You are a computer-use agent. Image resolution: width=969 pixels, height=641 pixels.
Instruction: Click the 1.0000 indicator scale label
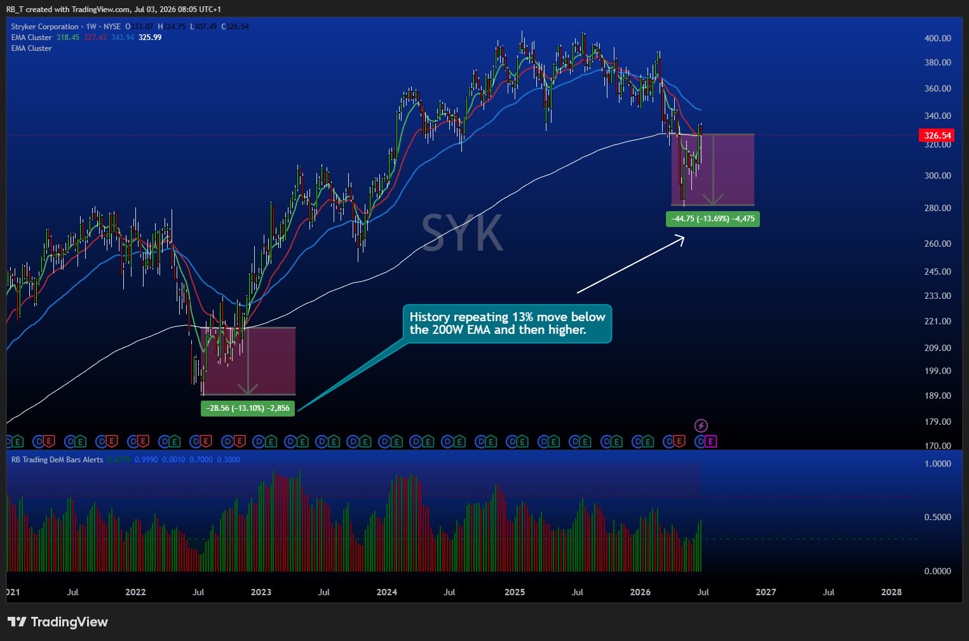938,464
